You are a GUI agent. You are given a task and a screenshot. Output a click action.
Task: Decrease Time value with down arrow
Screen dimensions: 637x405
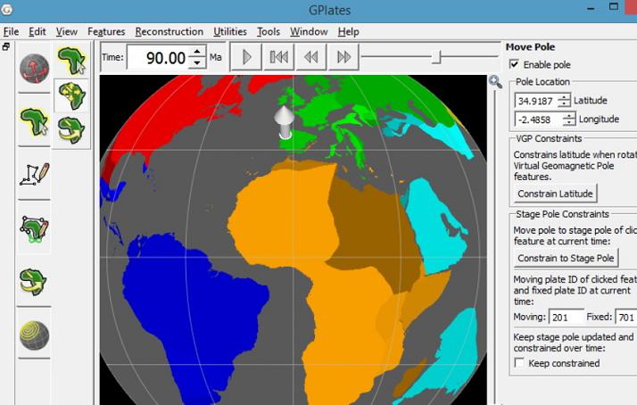(197, 62)
